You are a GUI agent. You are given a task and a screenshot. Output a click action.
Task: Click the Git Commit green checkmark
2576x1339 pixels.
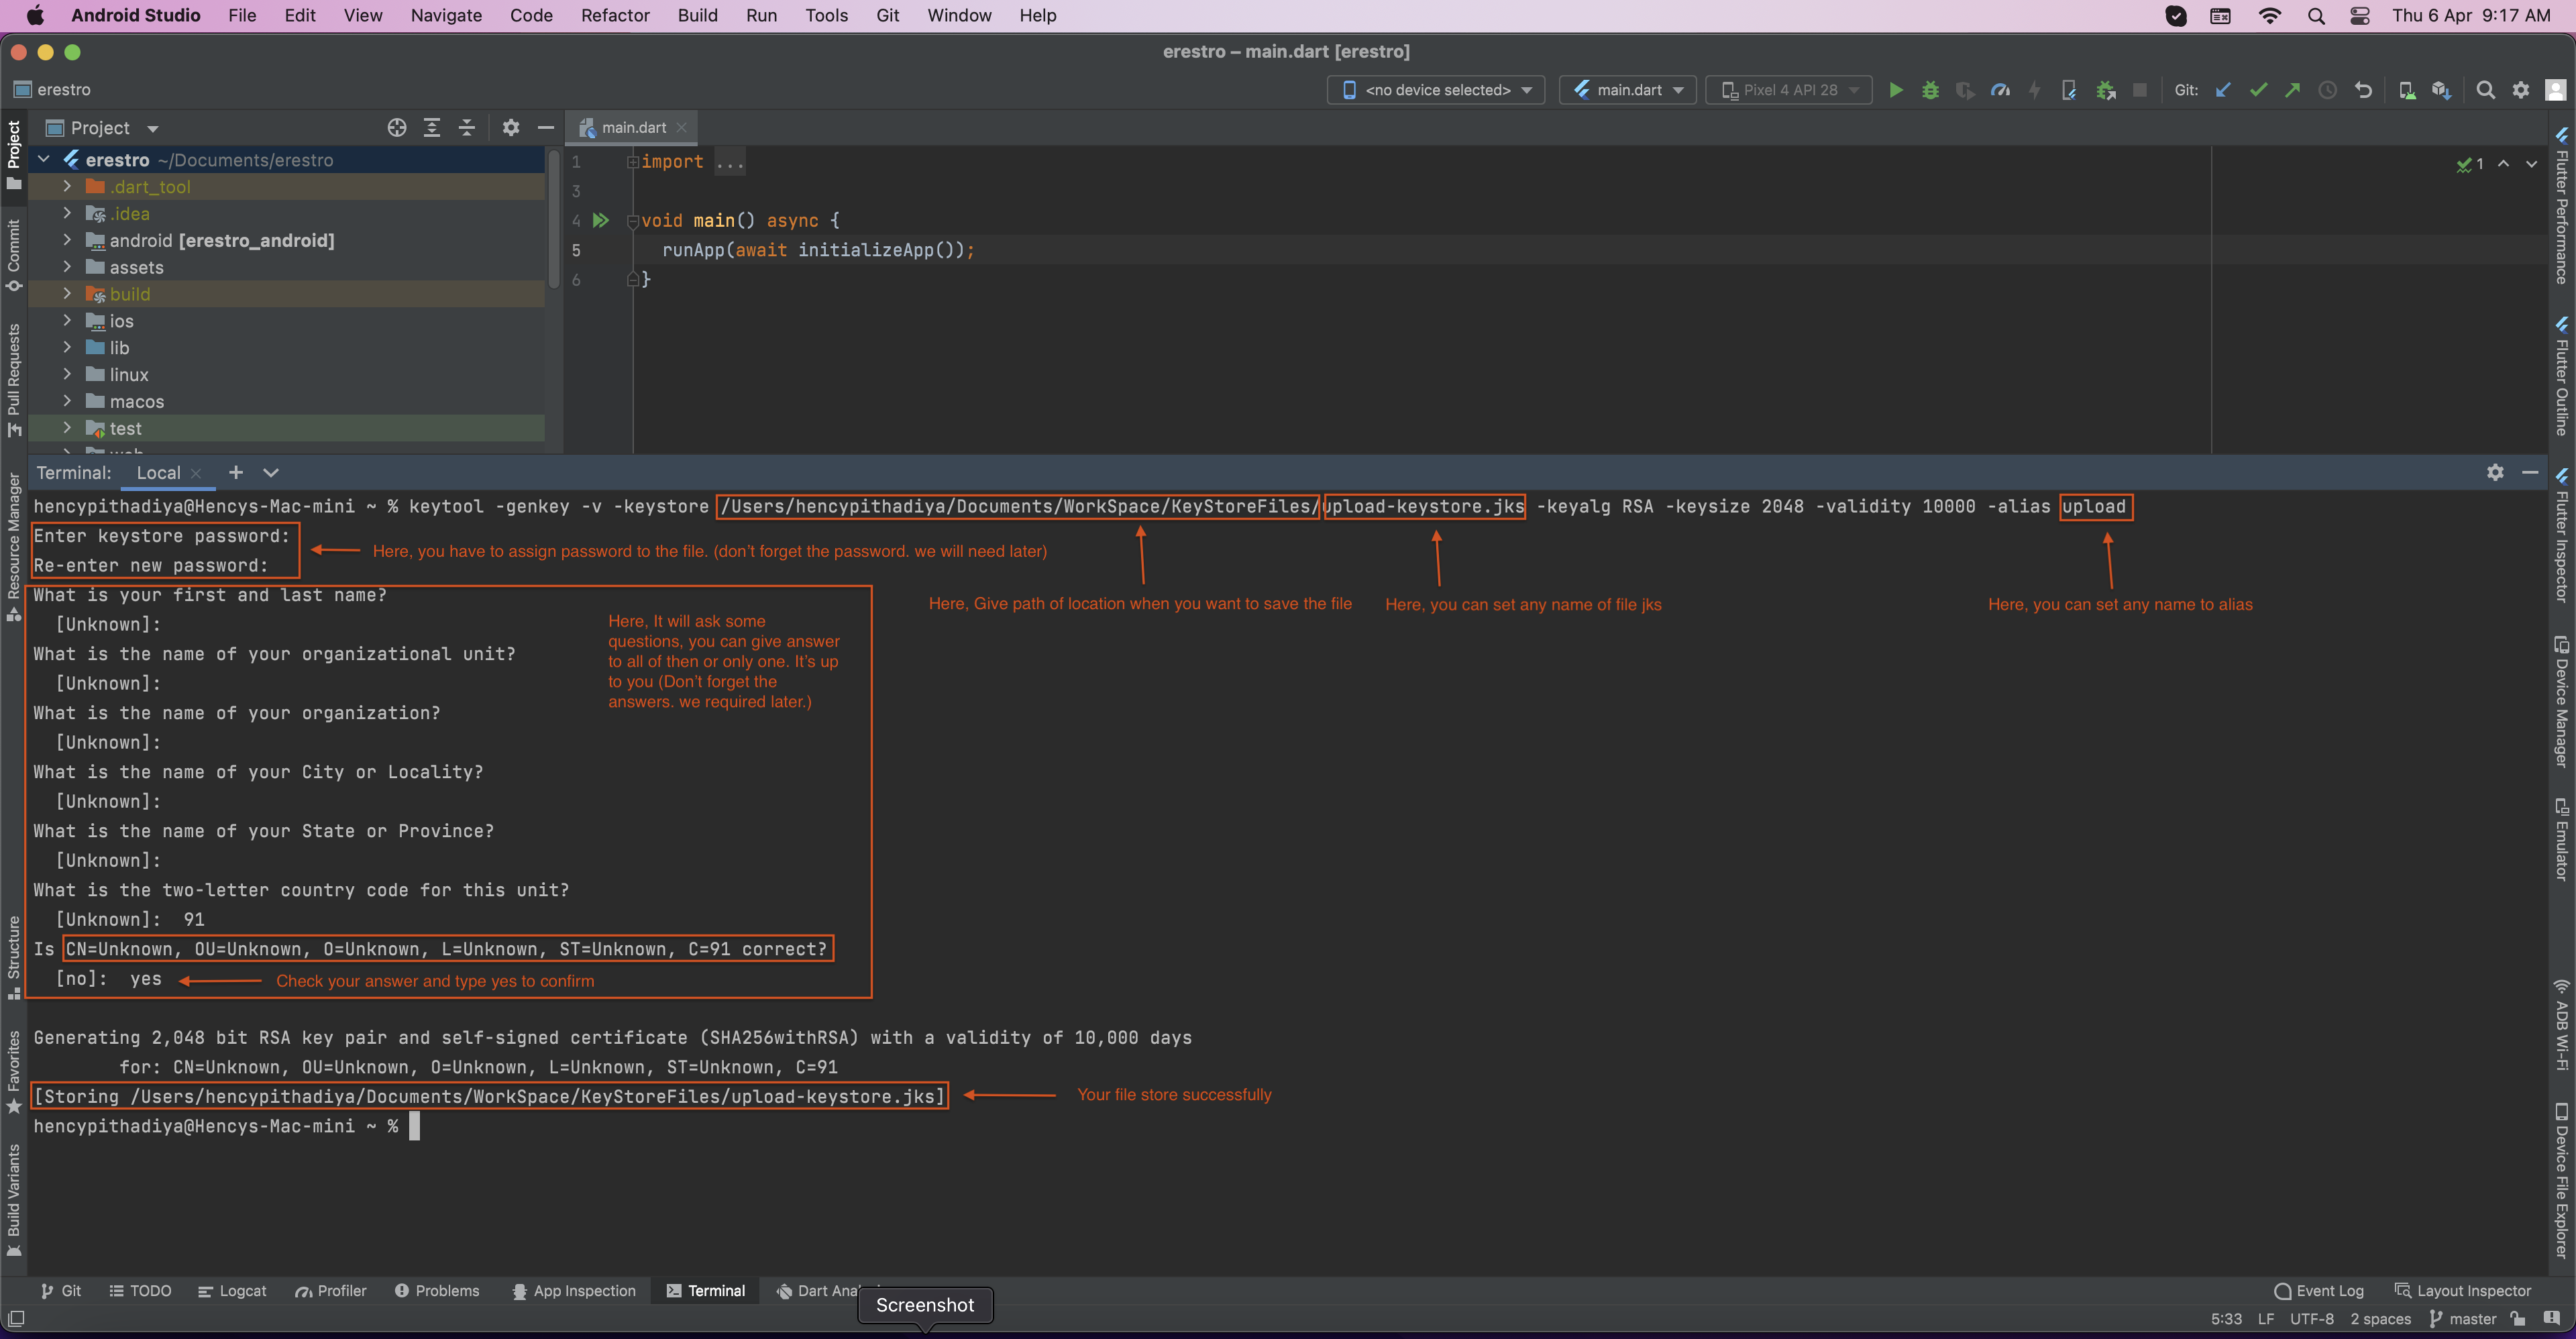coord(2258,90)
